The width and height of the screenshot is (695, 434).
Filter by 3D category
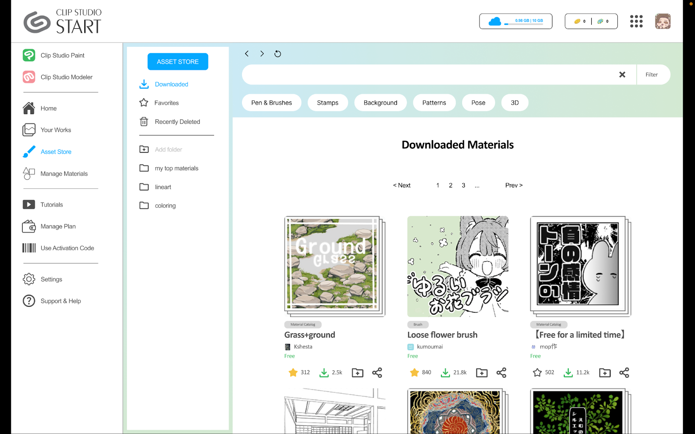tap(515, 102)
